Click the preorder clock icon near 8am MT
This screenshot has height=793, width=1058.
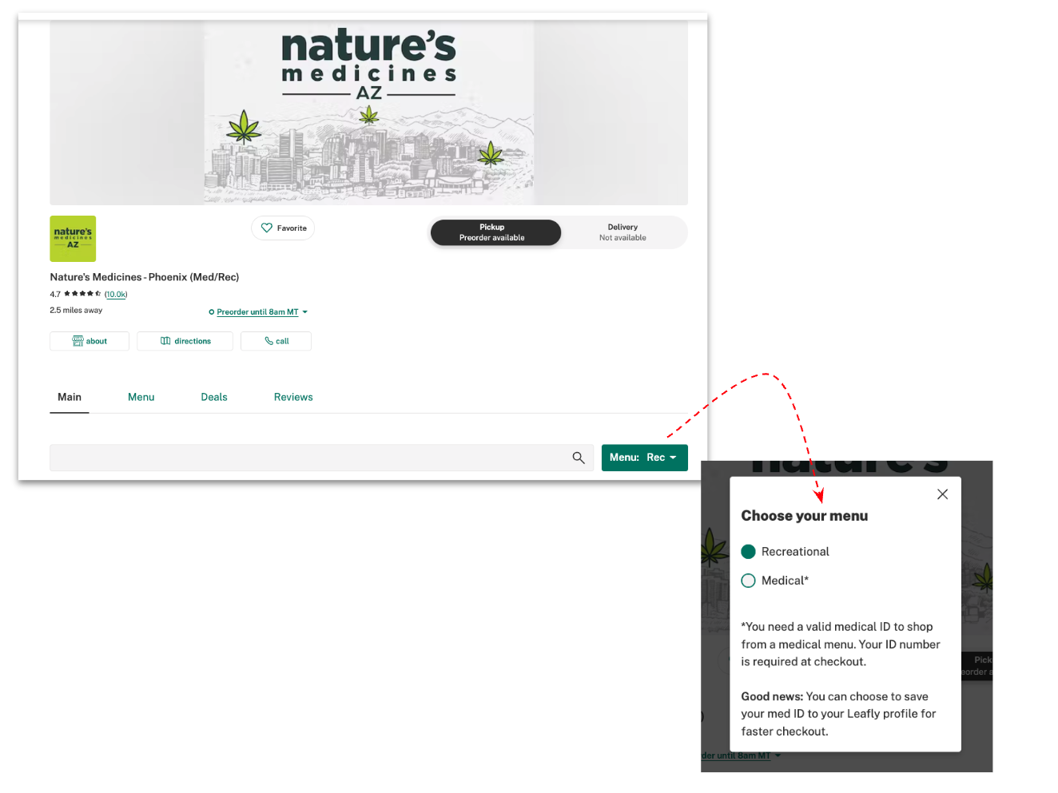click(212, 311)
